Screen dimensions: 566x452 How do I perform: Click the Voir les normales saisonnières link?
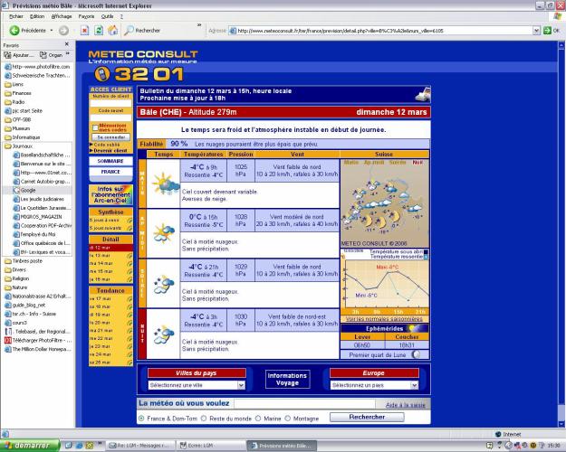pyautogui.click(x=384, y=319)
